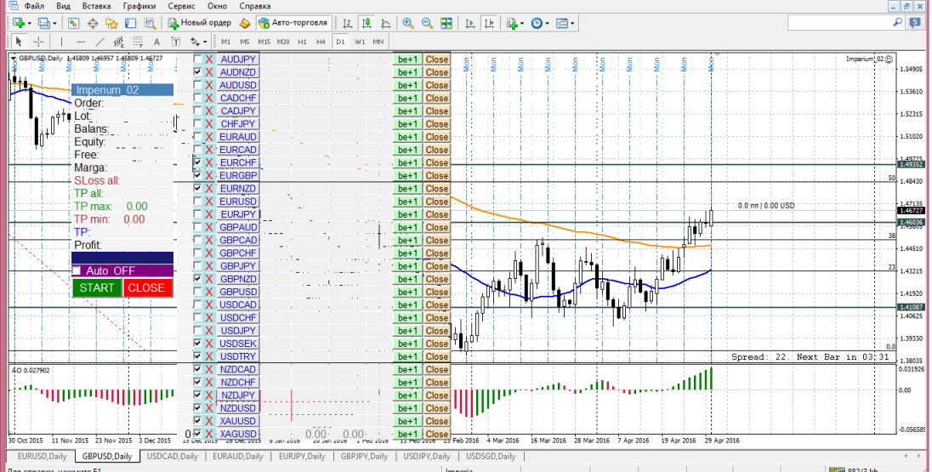Click the green START button
The height and width of the screenshot is (472, 932).
pos(97,287)
